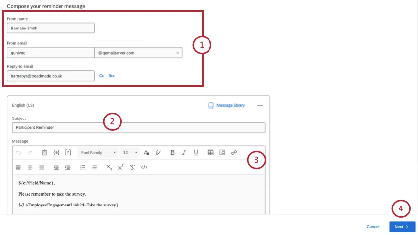Click the EmployeeEngagementLink piped text line
This screenshot has height=235, width=418.
coord(68,205)
